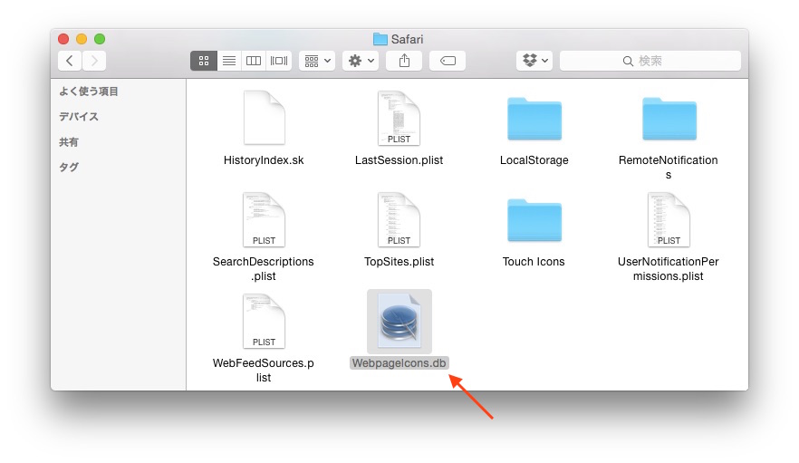Image resolution: width=799 pixels, height=463 pixels.
Task: Click the LastSession.plist file name
Action: [399, 160]
